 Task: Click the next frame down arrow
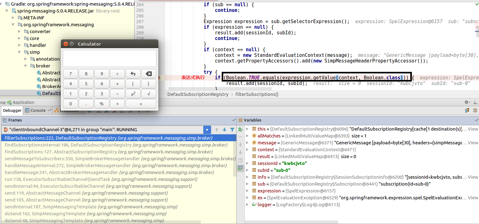point(224,130)
